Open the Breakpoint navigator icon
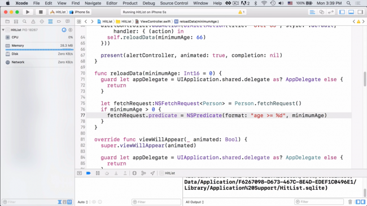Image resolution: width=367 pixels, height=206 pixels. point(59,21)
